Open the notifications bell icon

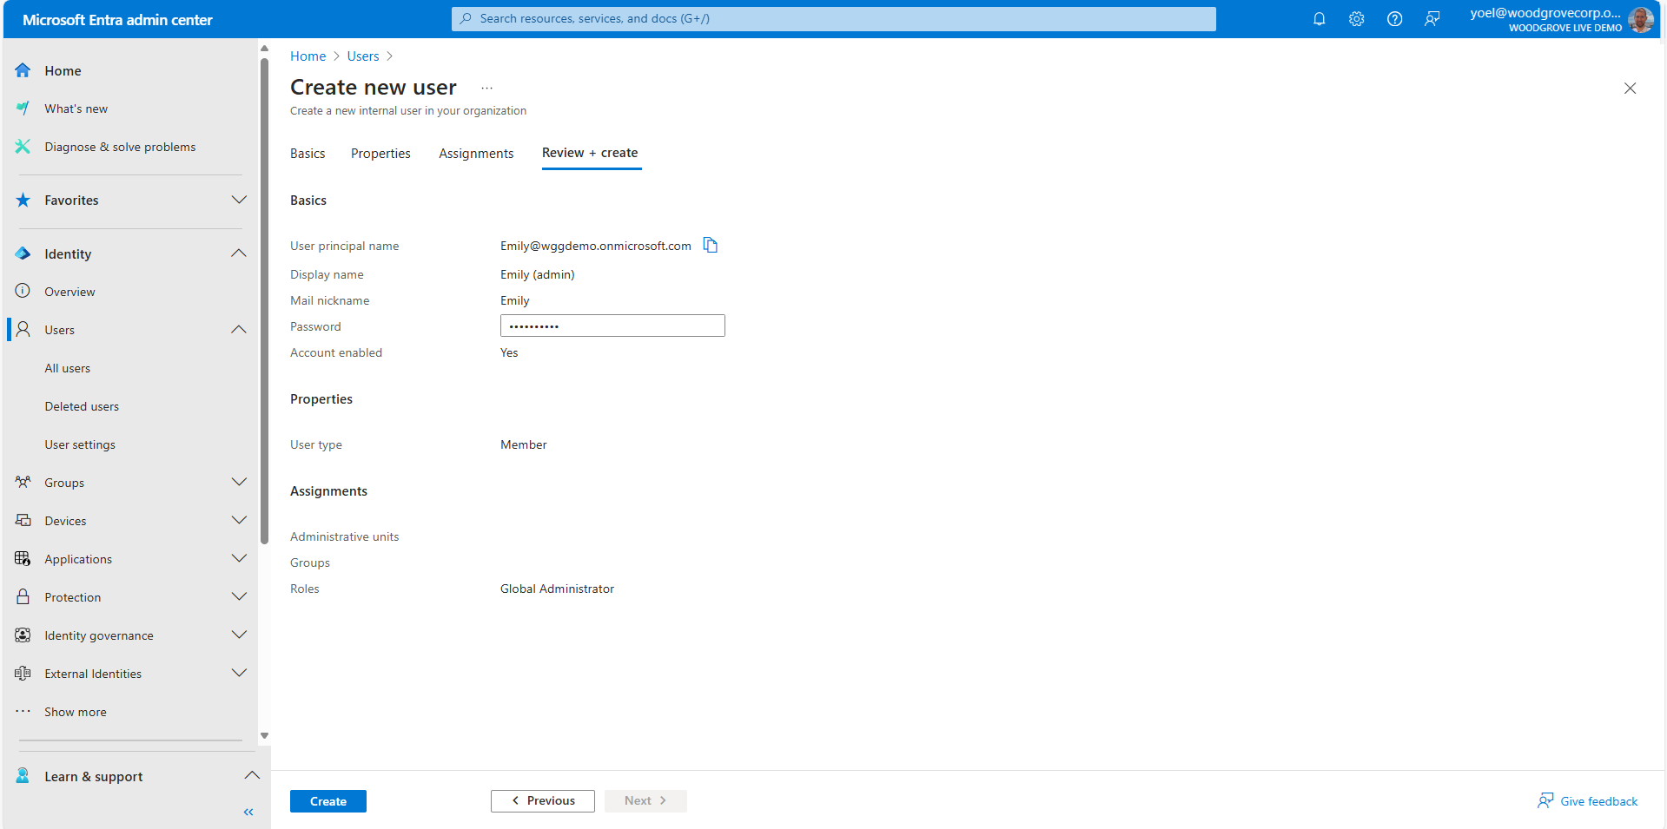tap(1319, 19)
